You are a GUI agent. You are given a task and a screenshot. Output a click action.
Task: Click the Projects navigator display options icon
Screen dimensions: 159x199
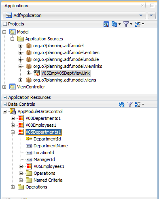pyautogui.click(x=138, y=24)
